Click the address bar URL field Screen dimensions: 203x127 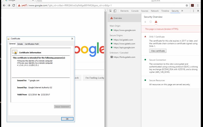coord(103,5)
